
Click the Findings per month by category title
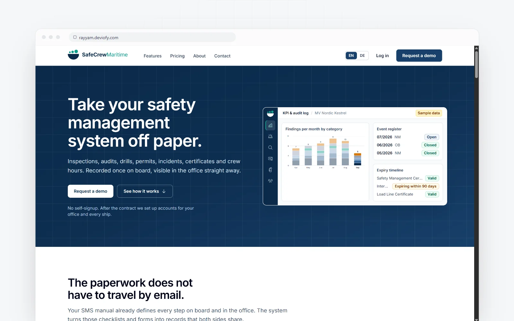(314, 129)
